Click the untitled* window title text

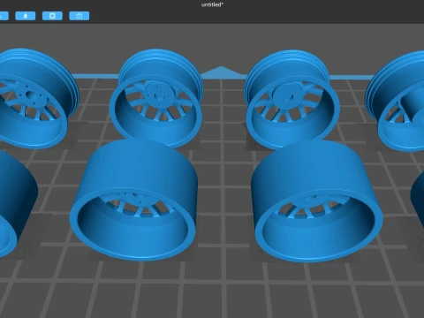point(212,4)
